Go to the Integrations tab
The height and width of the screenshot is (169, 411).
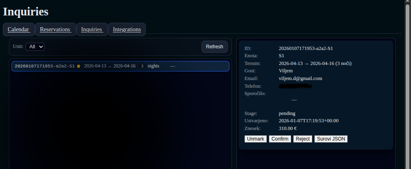point(127,29)
